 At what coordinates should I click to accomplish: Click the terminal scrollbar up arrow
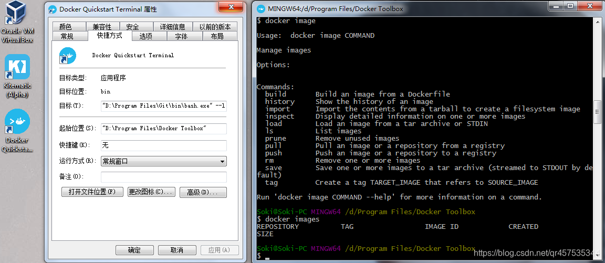pyautogui.click(x=597, y=22)
